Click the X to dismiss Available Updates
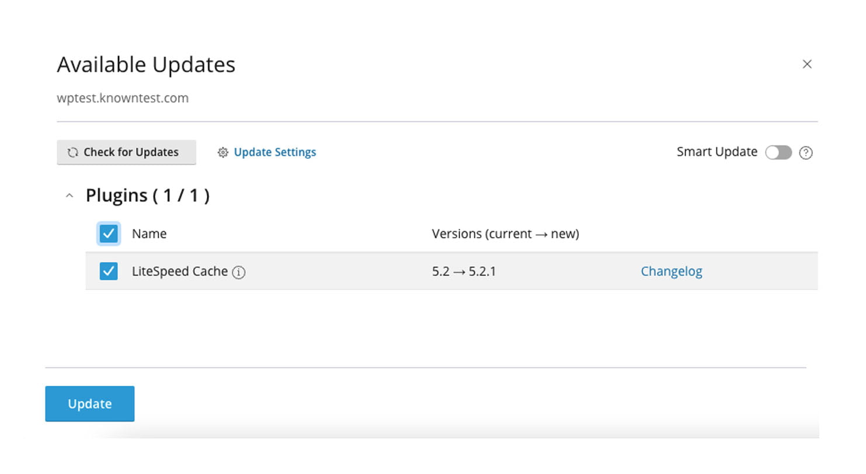The height and width of the screenshot is (474, 866). click(x=807, y=64)
